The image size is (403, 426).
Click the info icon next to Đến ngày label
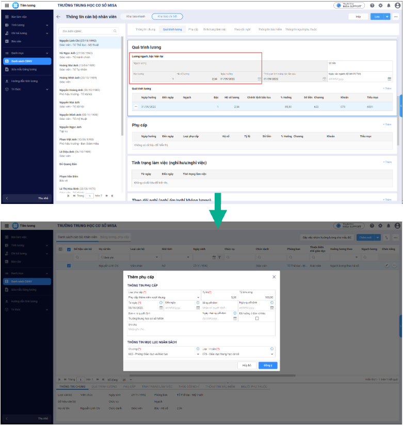[198, 303]
